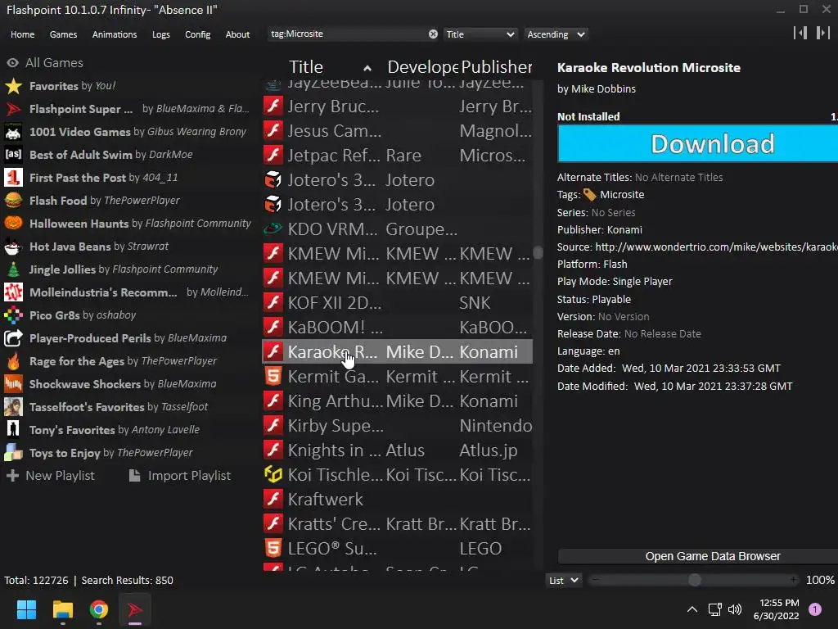The image size is (838, 629).
Task: Open the Animations tab
Action: (115, 34)
